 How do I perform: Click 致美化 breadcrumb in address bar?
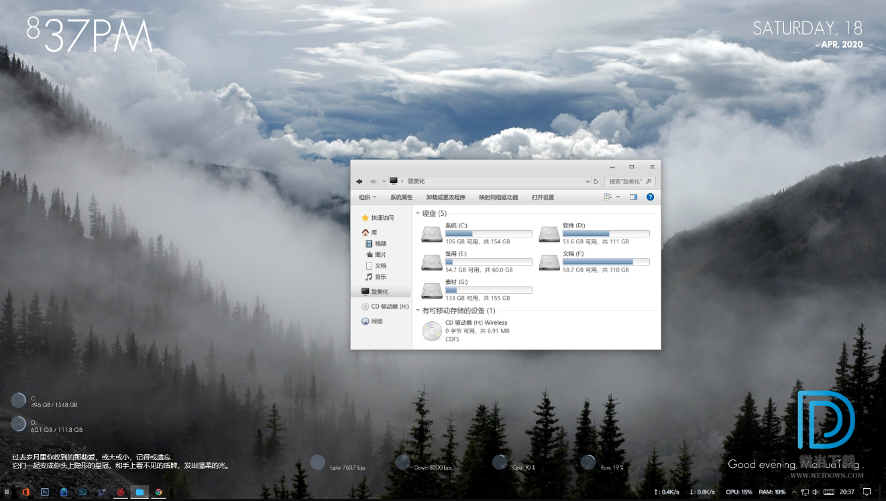(416, 181)
